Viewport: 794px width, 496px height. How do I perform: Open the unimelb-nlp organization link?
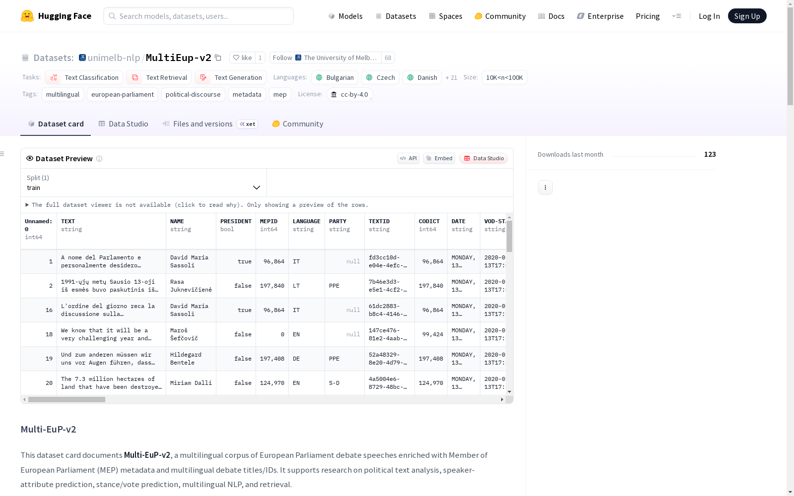(114, 58)
